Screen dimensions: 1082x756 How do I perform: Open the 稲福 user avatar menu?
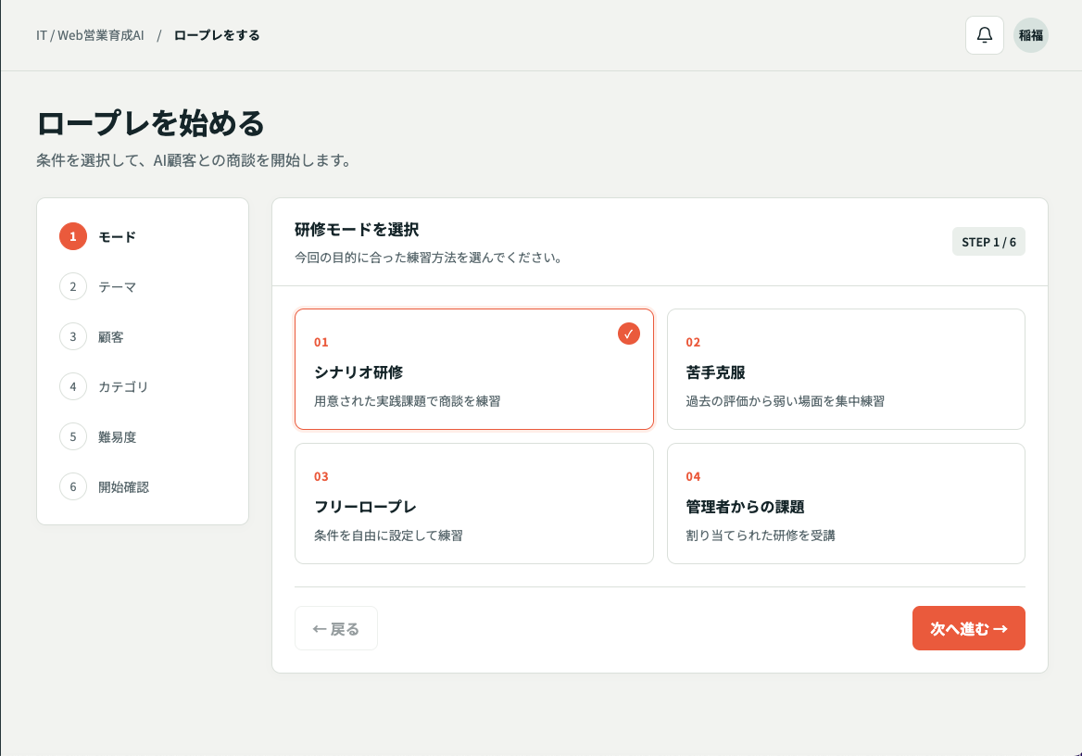point(1031,35)
